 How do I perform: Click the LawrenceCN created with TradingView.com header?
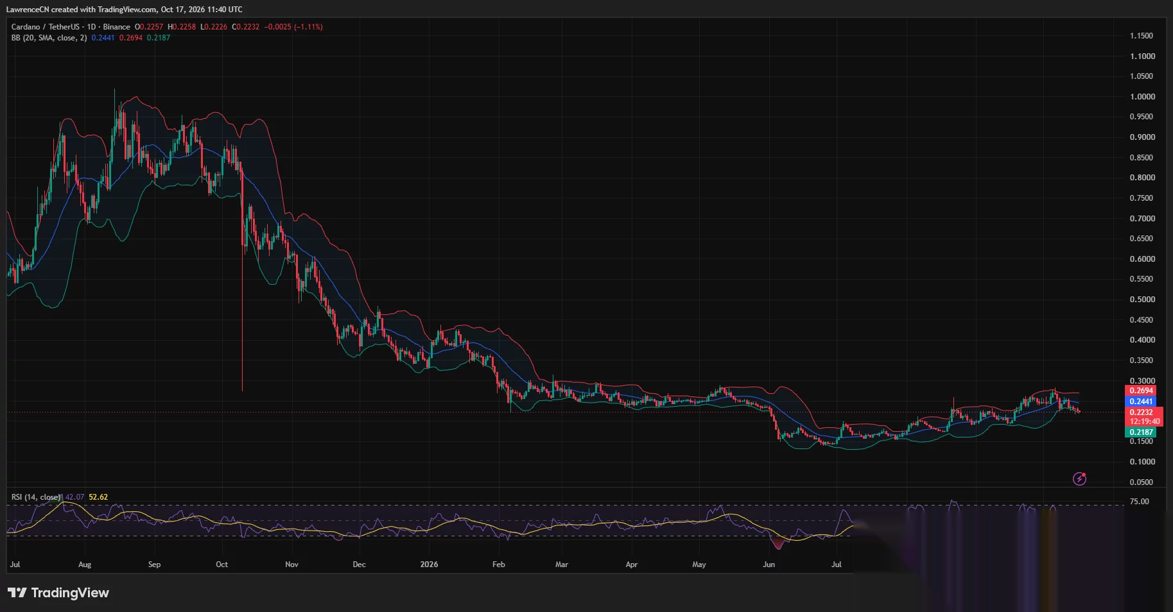pyautogui.click(x=125, y=10)
